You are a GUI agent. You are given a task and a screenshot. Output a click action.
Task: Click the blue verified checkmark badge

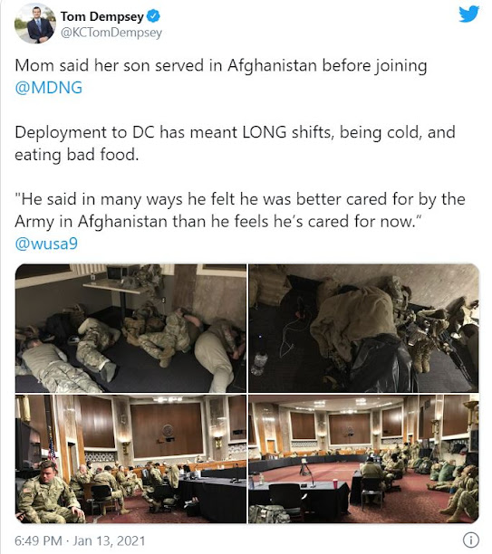pyautogui.click(x=153, y=16)
